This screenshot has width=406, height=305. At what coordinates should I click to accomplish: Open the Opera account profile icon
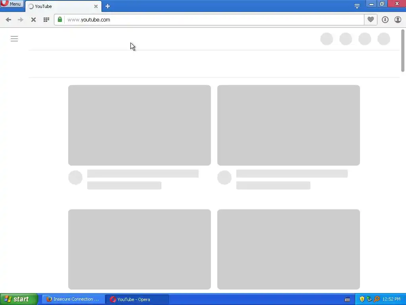click(398, 20)
